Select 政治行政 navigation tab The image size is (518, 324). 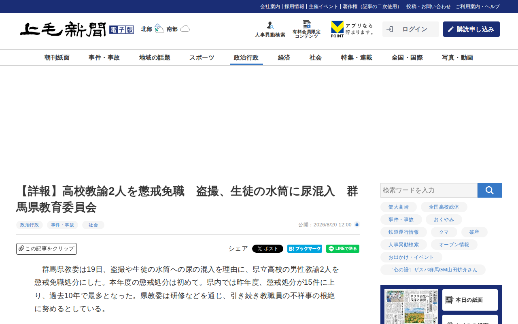click(x=246, y=58)
